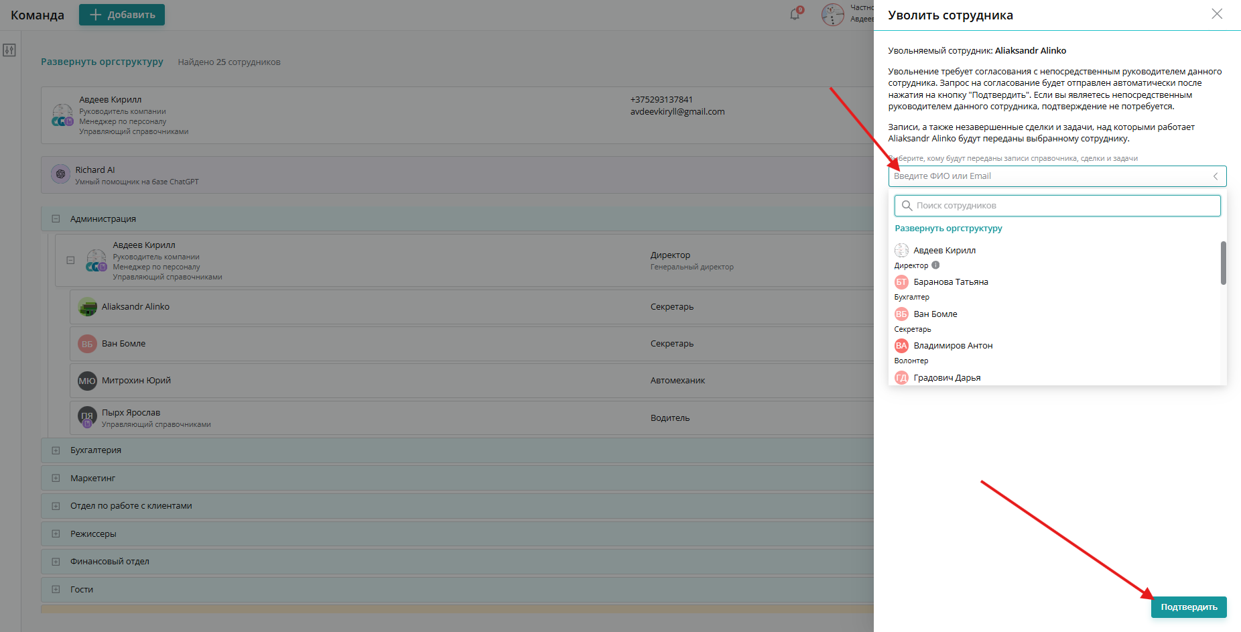This screenshot has height=632, width=1241.
Task: Open the filter settings icon in the left sidebar
Action: [9, 50]
